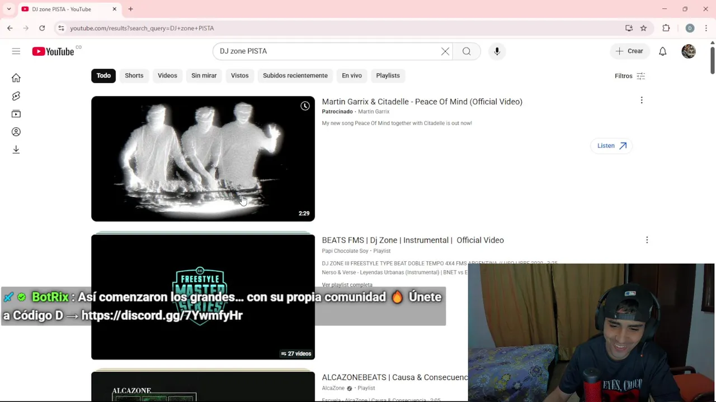This screenshot has width=716, height=402.
Task: Click the install app icon in address bar
Action: pyautogui.click(x=629, y=28)
